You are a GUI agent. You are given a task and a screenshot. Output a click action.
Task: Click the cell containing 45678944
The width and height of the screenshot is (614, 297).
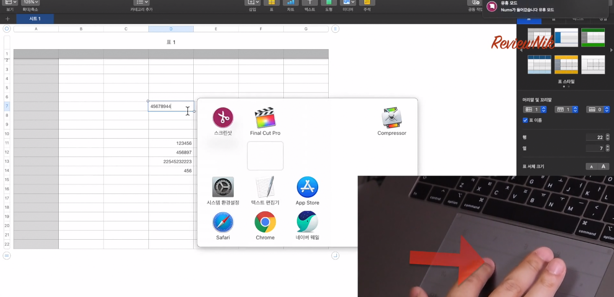(171, 106)
